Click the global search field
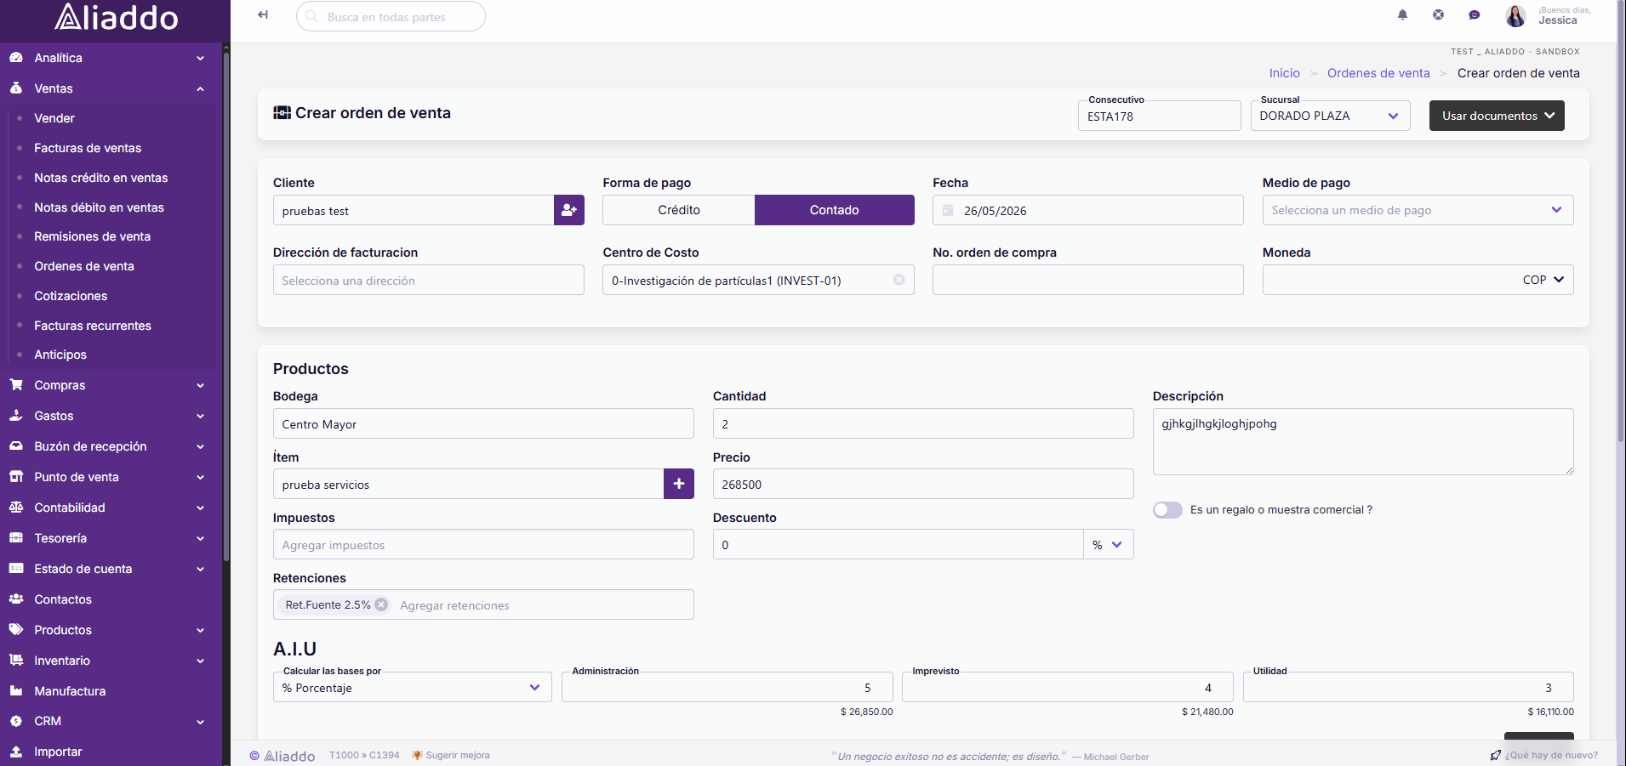 (391, 16)
